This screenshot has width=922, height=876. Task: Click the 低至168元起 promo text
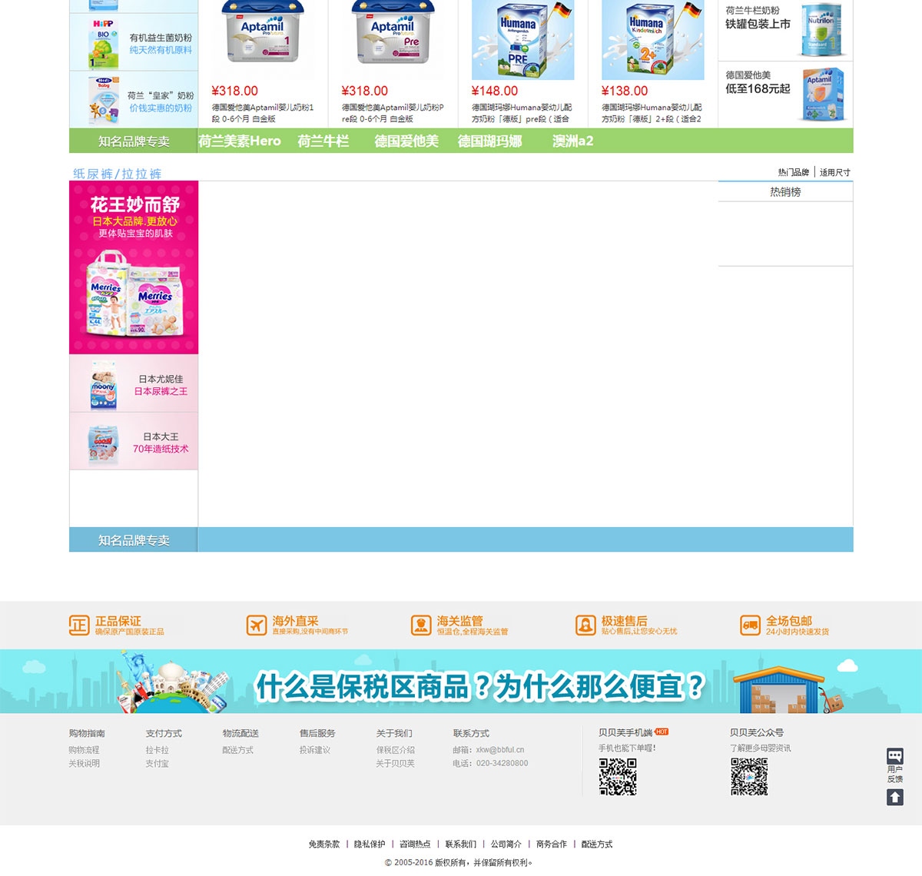(x=758, y=88)
